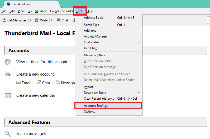Click the new calendar icon
The width and height of the screenshot is (210, 139).
tap(8, 95)
